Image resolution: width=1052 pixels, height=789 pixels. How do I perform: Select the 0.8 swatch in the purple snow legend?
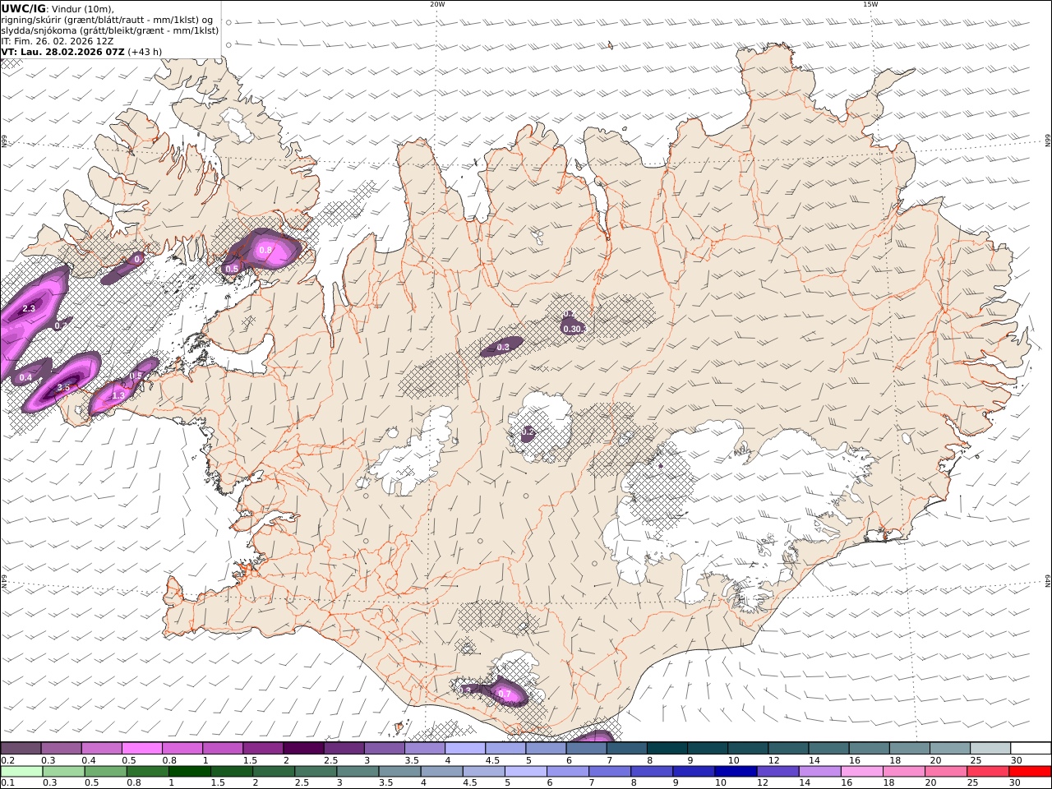[x=182, y=748]
